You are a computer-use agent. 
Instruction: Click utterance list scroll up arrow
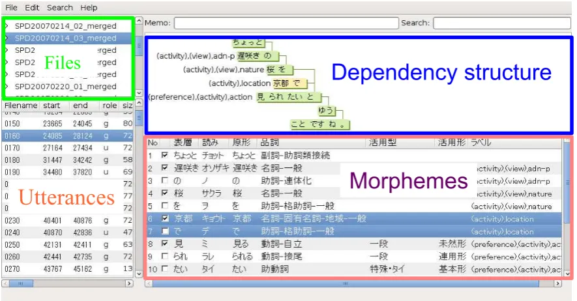(139, 104)
